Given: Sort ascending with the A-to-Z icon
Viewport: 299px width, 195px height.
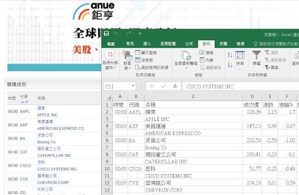Looking at the screenshot, I should click(230, 55).
